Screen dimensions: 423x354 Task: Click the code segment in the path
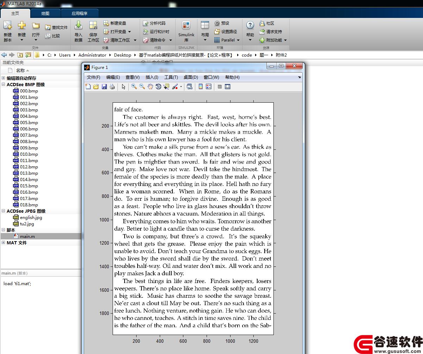click(x=247, y=55)
